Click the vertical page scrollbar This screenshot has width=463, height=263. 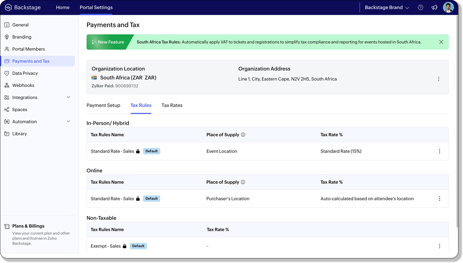pos(457,121)
